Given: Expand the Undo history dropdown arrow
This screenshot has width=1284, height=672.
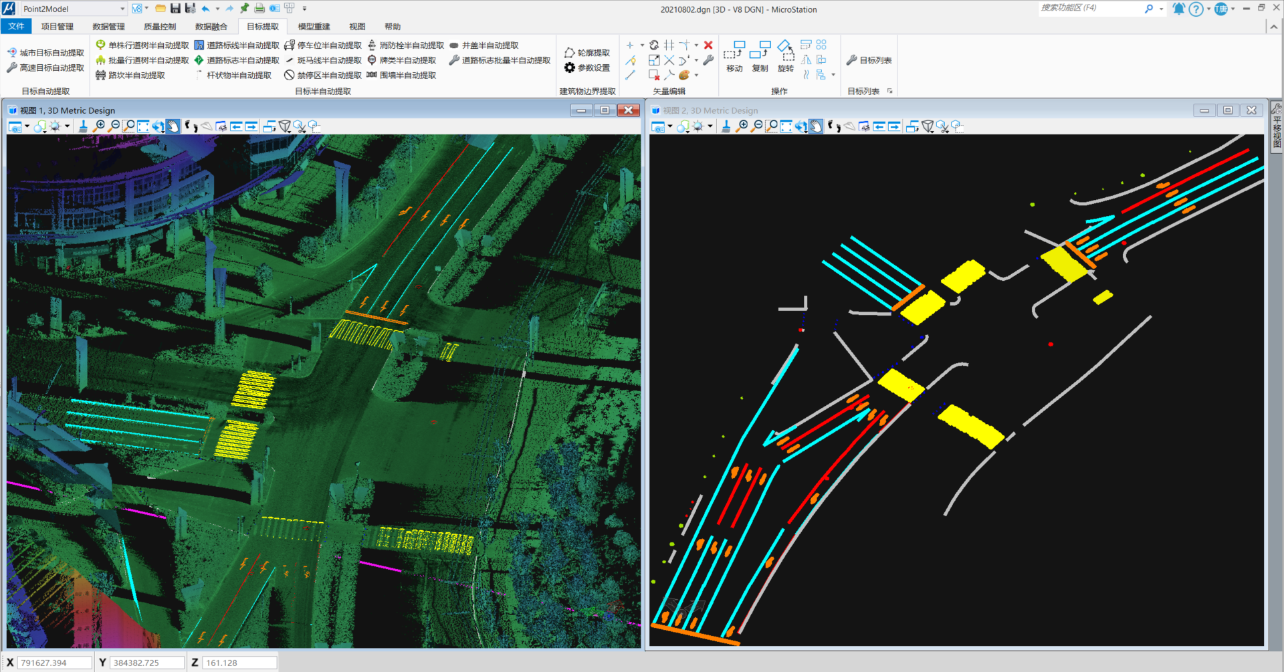Looking at the screenshot, I should tap(217, 9).
